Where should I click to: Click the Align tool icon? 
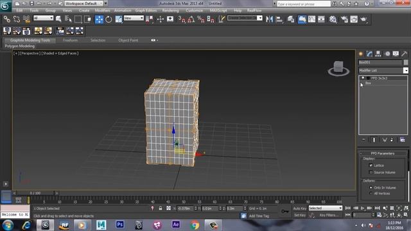279,19
